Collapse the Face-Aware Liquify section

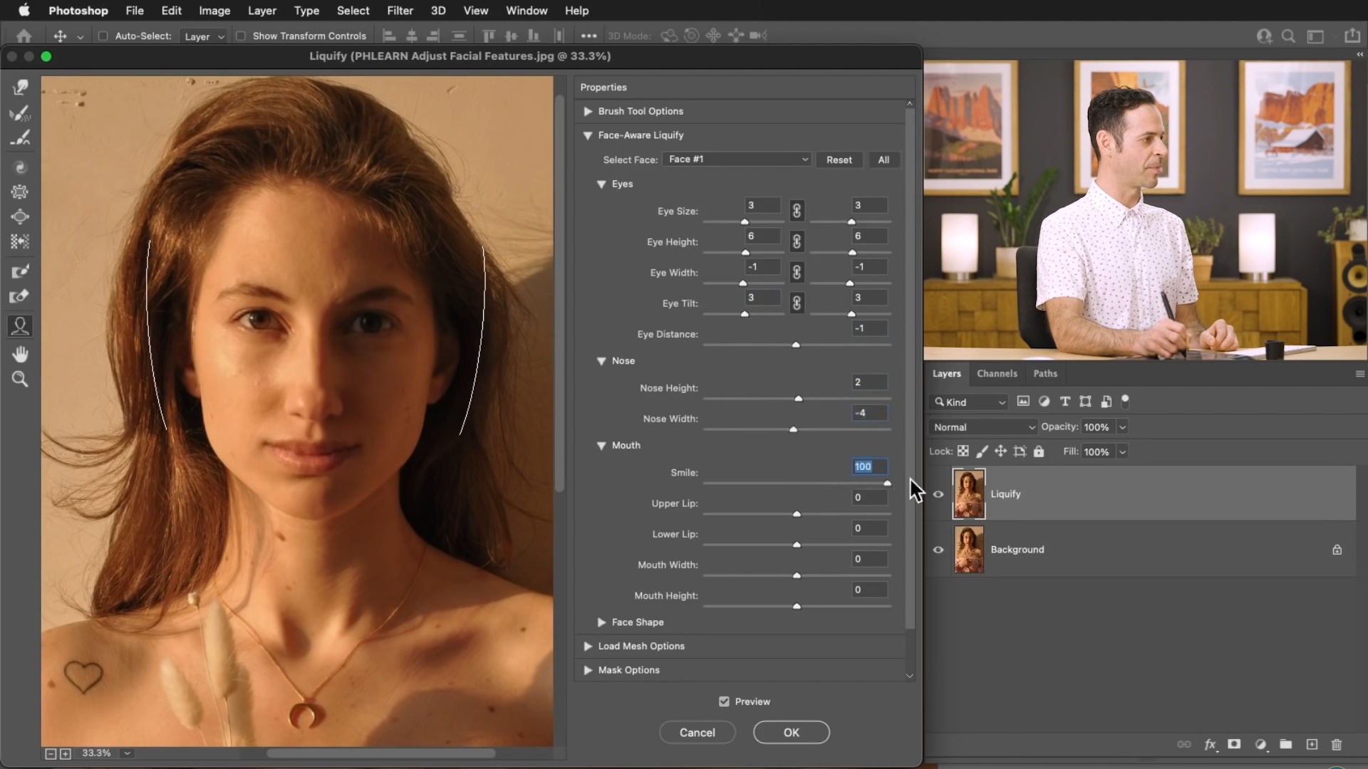[588, 135]
